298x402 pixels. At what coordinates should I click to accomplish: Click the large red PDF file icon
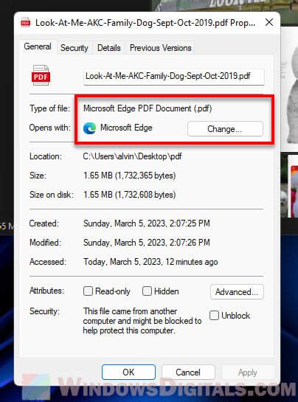(x=41, y=75)
